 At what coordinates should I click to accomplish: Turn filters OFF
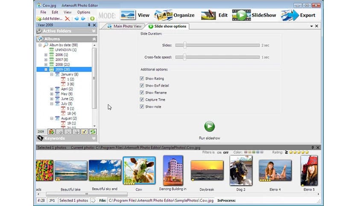[226, 153]
